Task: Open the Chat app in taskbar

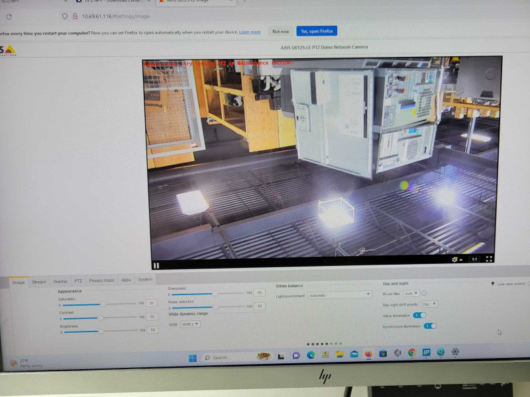Action: [296, 355]
